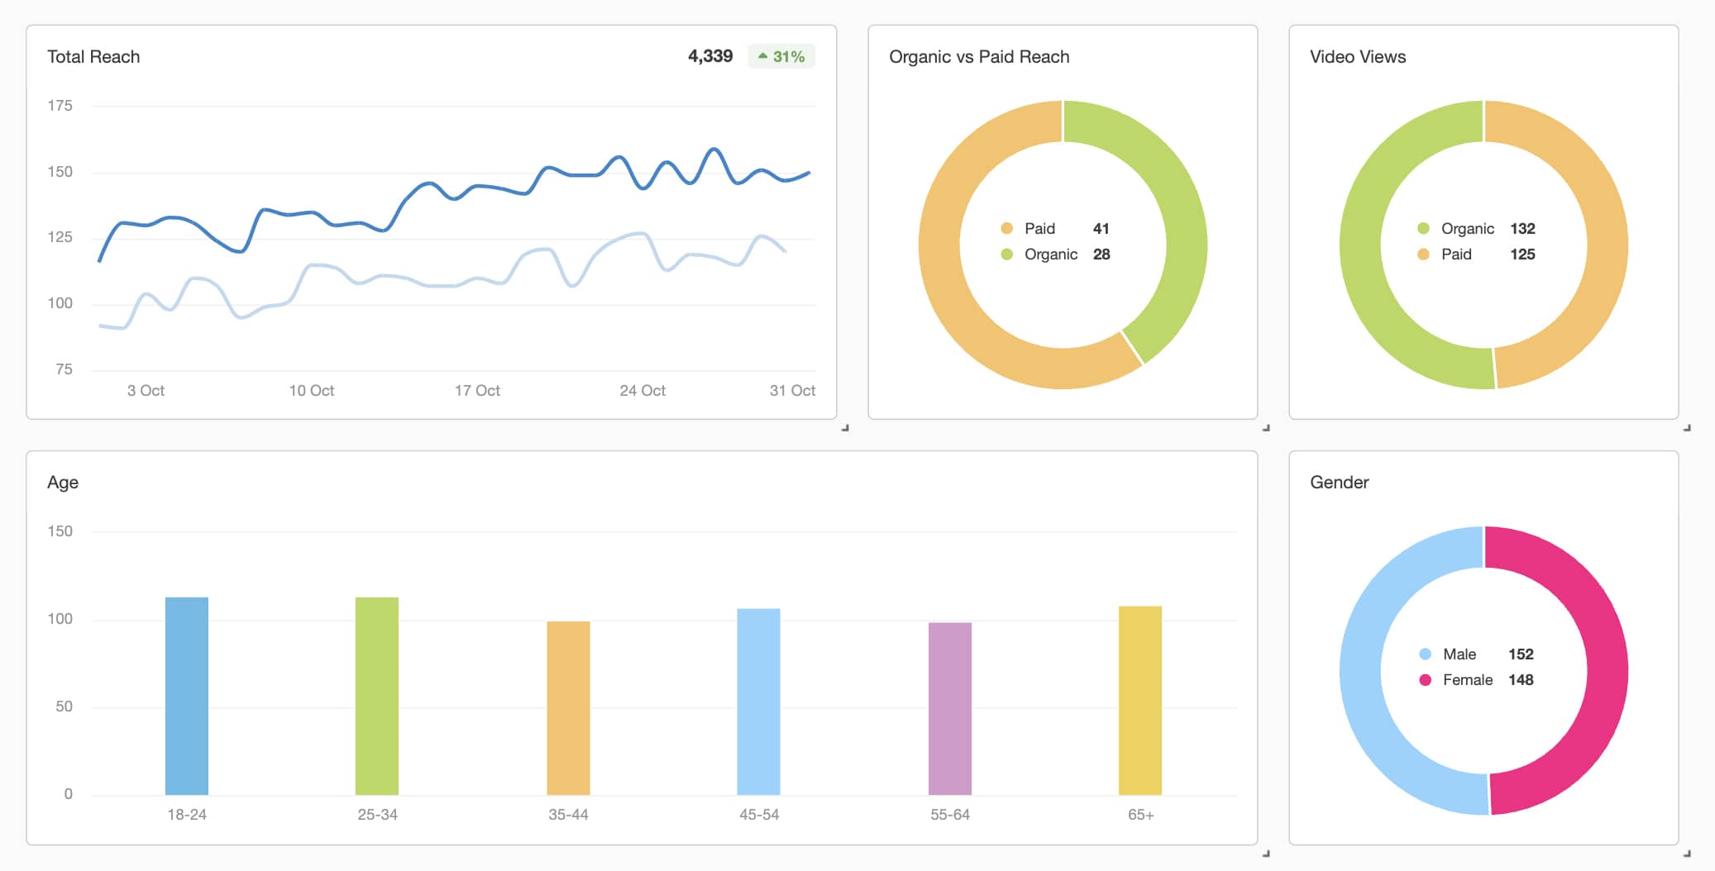Click the 50 y-axis label in Age chart
1715x871 pixels.
pos(64,707)
